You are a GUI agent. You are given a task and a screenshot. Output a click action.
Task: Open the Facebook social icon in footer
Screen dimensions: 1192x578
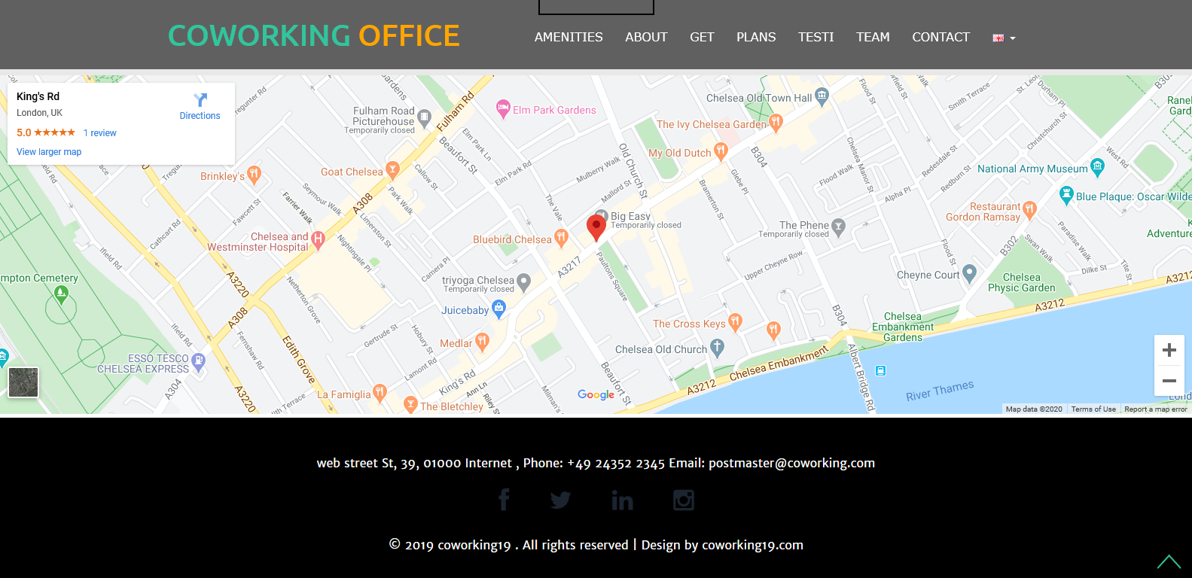(504, 500)
